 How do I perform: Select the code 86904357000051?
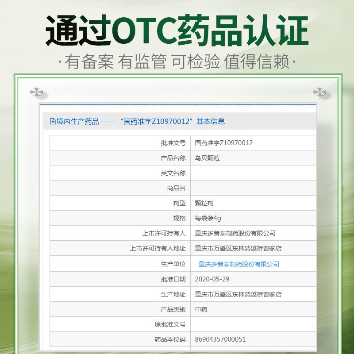tap(220, 339)
